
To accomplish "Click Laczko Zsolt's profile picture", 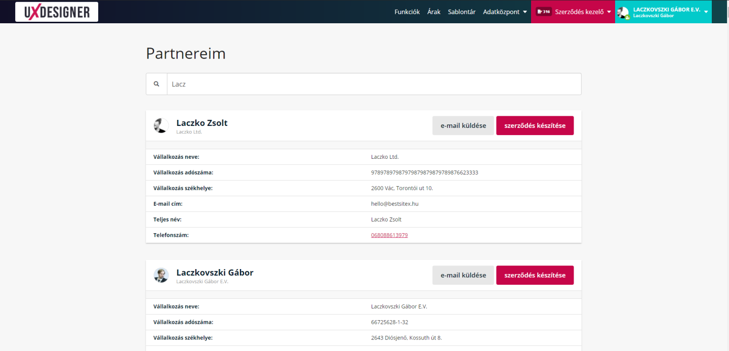I will click(161, 125).
